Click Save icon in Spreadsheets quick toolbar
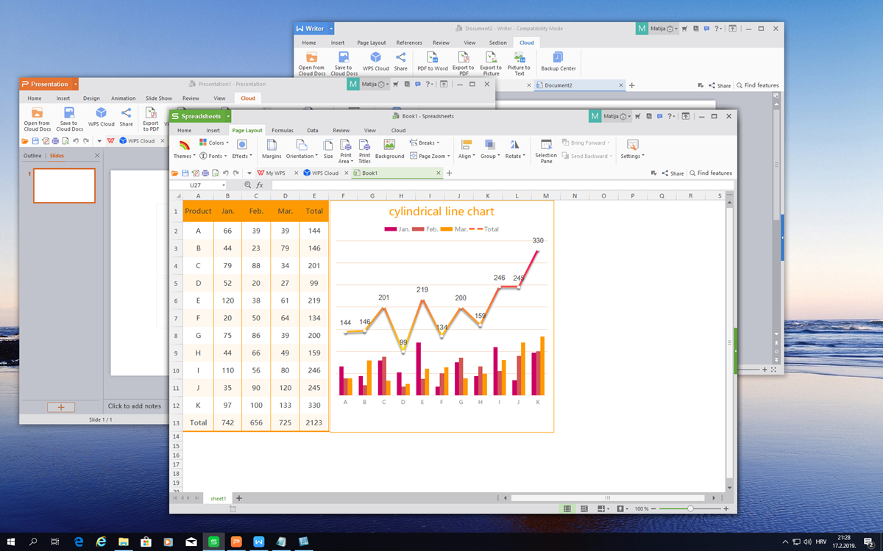This screenshot has width=883, height=551. point(185,173)
